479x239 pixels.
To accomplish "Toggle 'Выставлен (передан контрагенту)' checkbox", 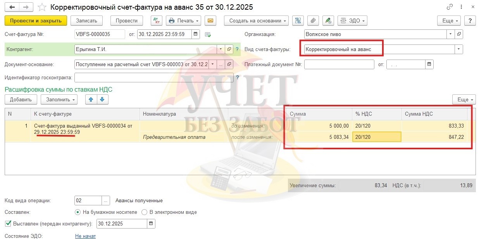I will 8,224.
